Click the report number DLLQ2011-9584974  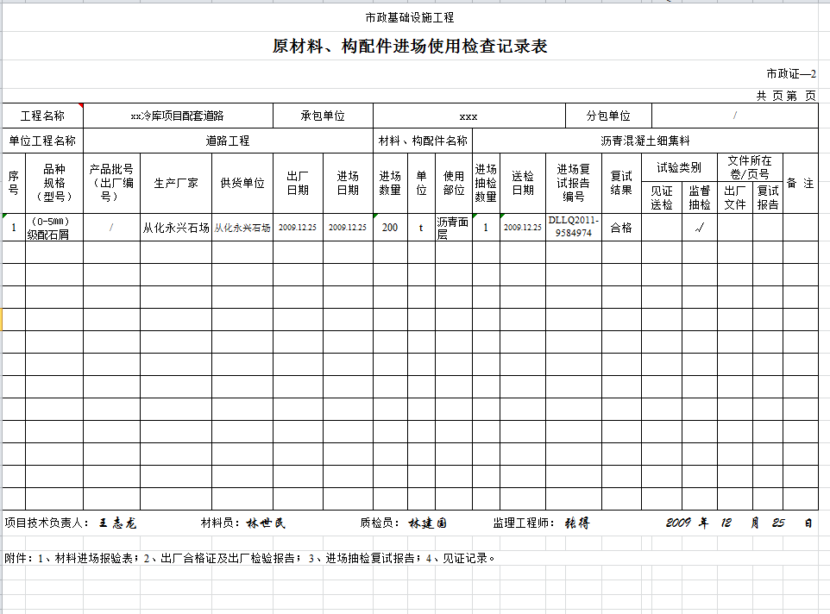click(574, 228)
